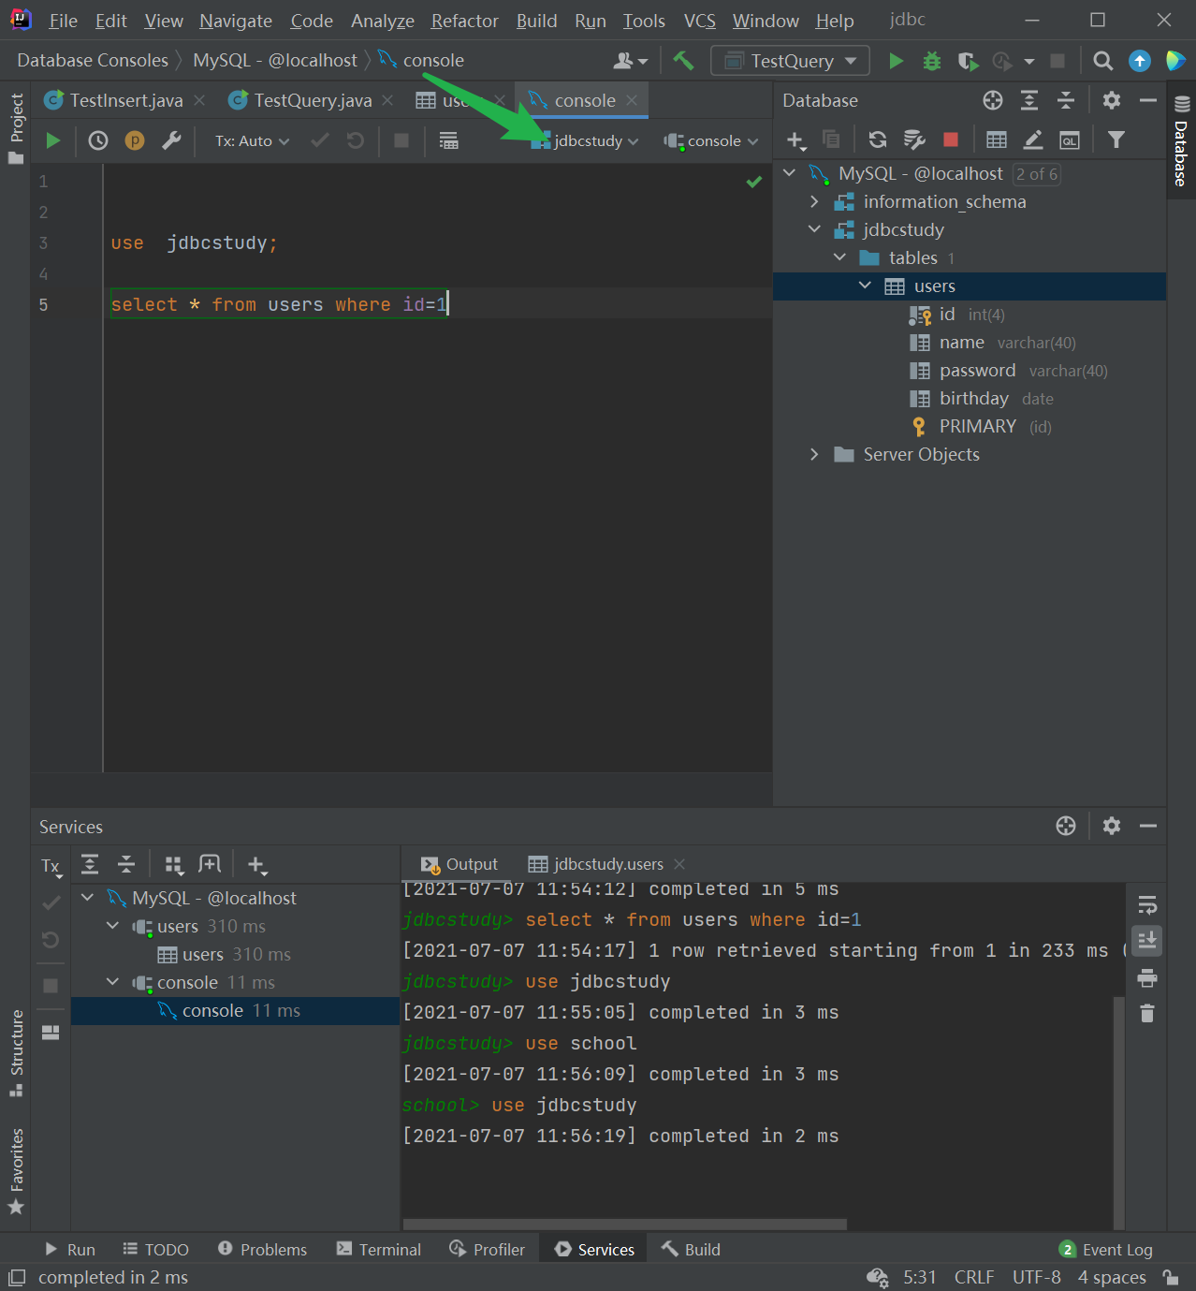Open the query history clock icon
Screen dimensions: 1196x1291
pyautogui.click(x=98, y=140)
